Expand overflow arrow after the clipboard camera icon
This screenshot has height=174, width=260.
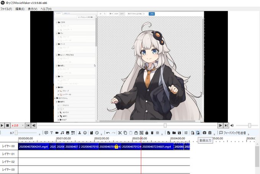[x=214, y=134]
